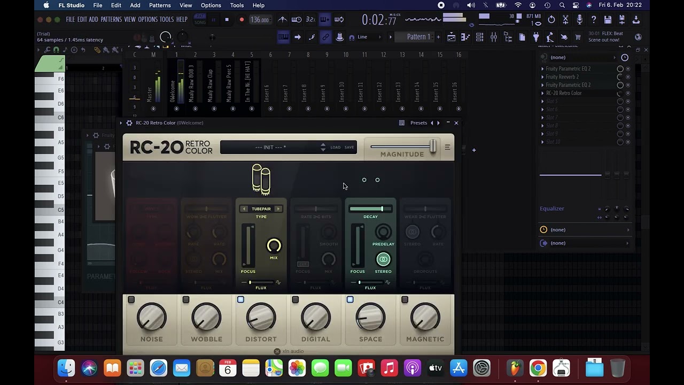Stop playback with the stop button
The width and height of the screenshot is (684, 385).
(227, 20)
